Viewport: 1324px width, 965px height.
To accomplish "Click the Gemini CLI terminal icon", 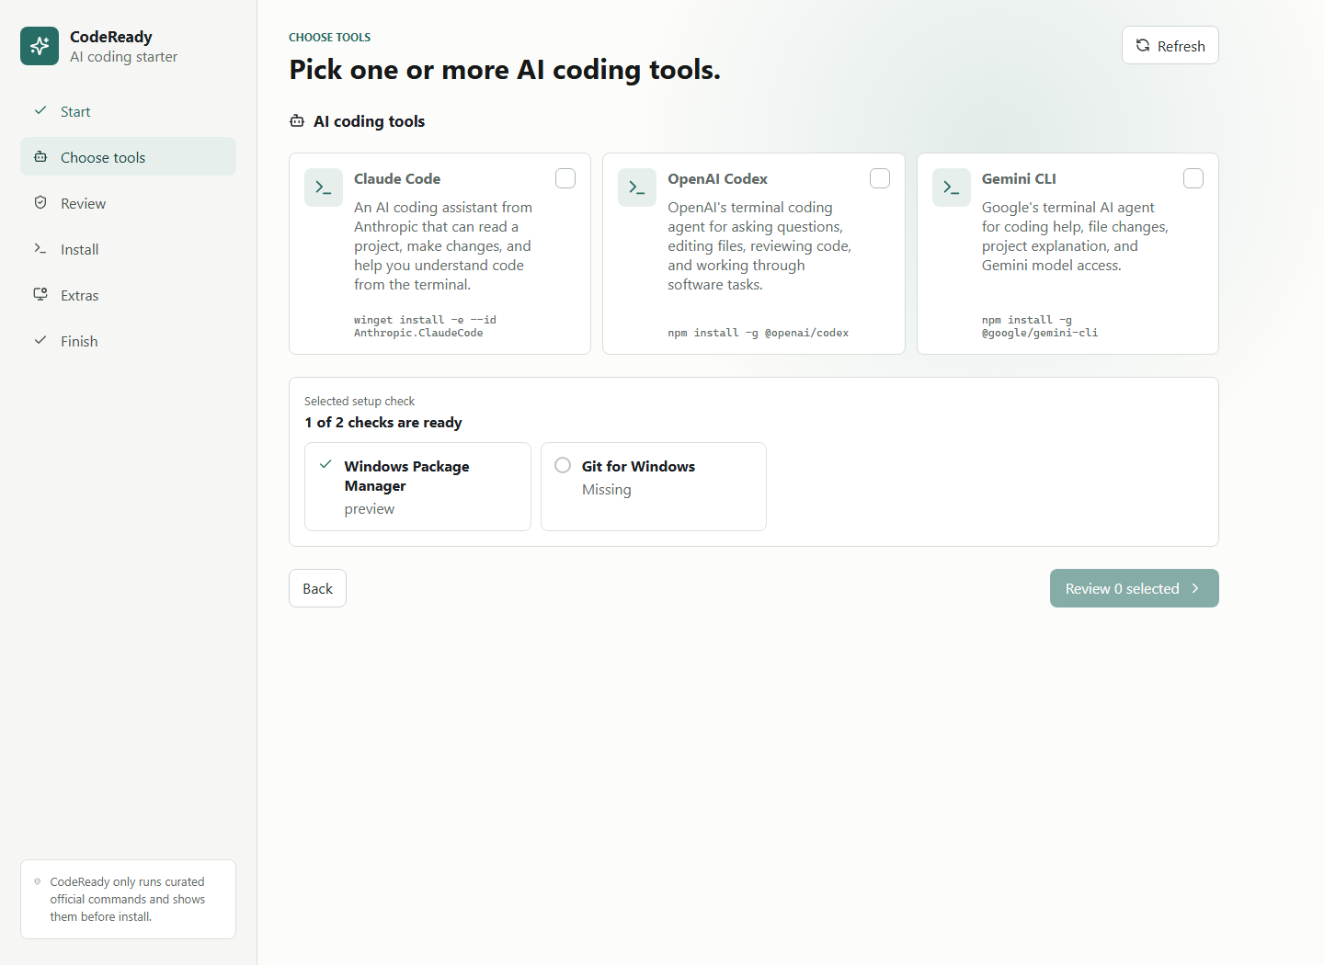I will (x=952, y=187).
